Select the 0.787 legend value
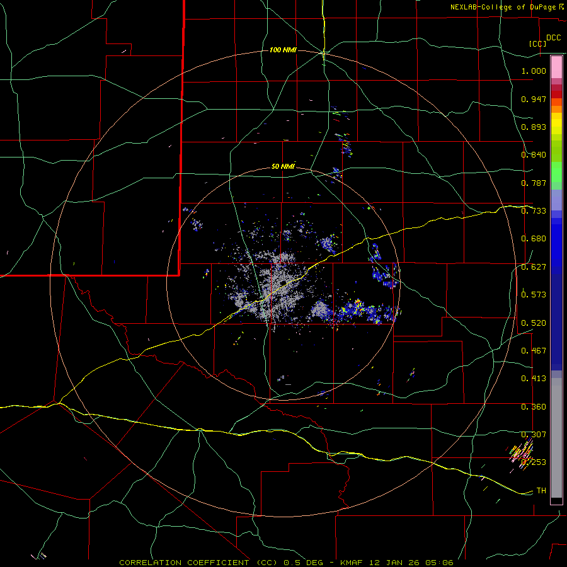The width and height of the screenshot is (567, 567). click(x=534, y=183)
